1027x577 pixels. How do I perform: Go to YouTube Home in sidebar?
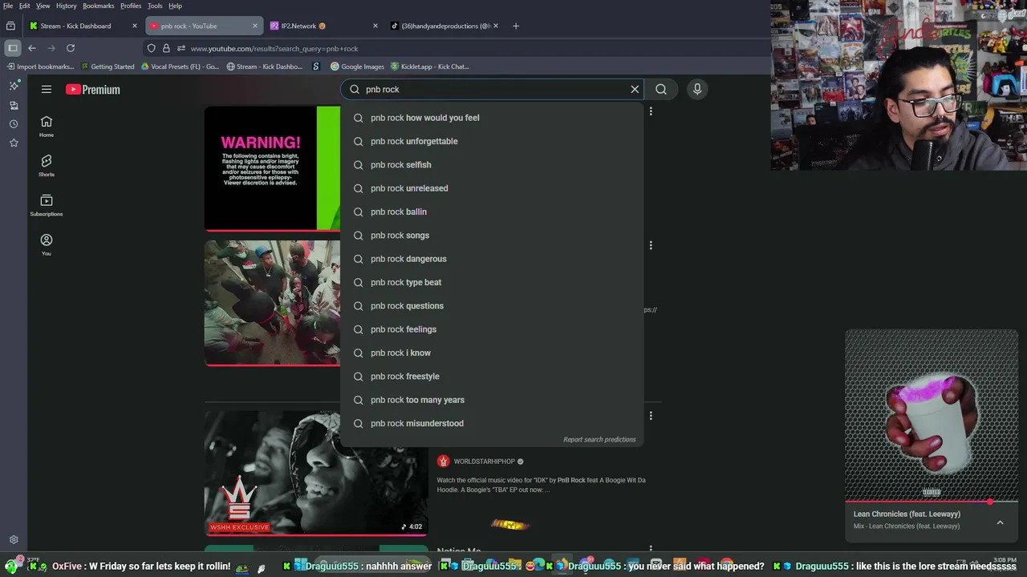47,125
